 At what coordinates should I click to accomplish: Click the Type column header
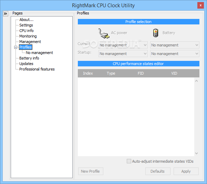click(x=111, y=73)
